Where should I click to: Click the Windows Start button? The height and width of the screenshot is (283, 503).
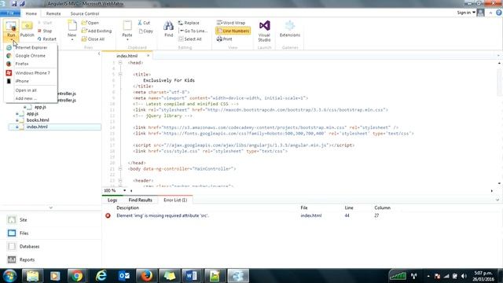tap(9, 276)
